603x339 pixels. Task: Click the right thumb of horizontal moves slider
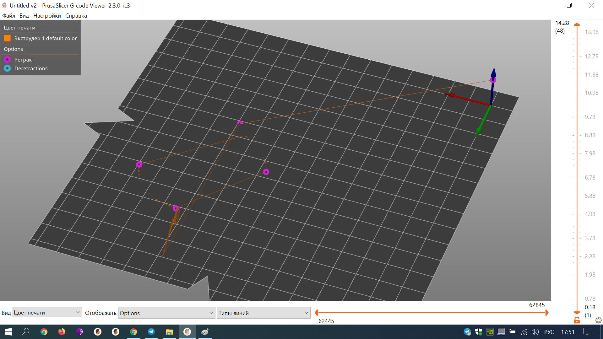point(547,313)
